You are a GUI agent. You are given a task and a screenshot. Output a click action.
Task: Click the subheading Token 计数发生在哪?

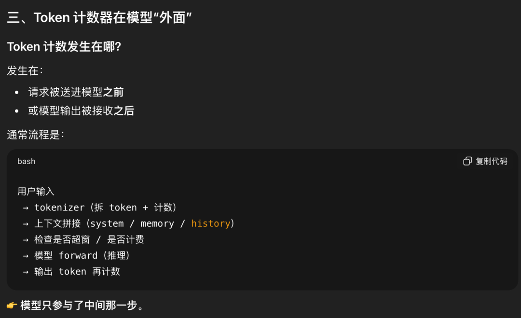[64, 47]
